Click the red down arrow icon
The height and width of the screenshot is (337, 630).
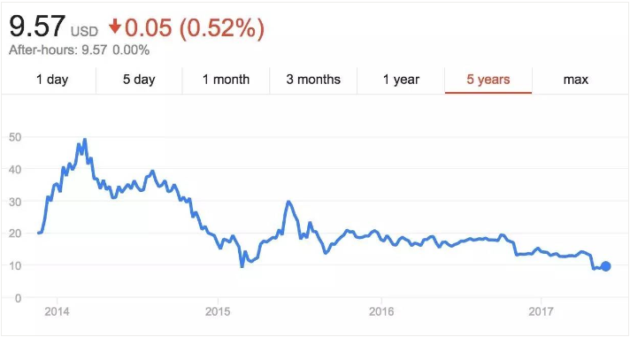click(x=115, y=27)
